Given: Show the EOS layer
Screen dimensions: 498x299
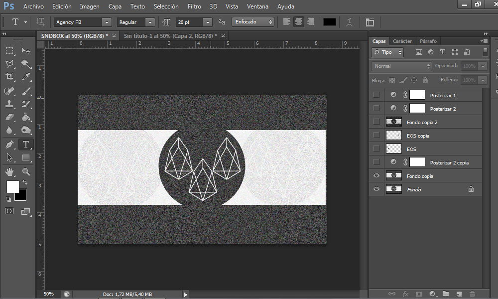Looking at the screenshot, I should pyautogui.click(x=376, y=149).
